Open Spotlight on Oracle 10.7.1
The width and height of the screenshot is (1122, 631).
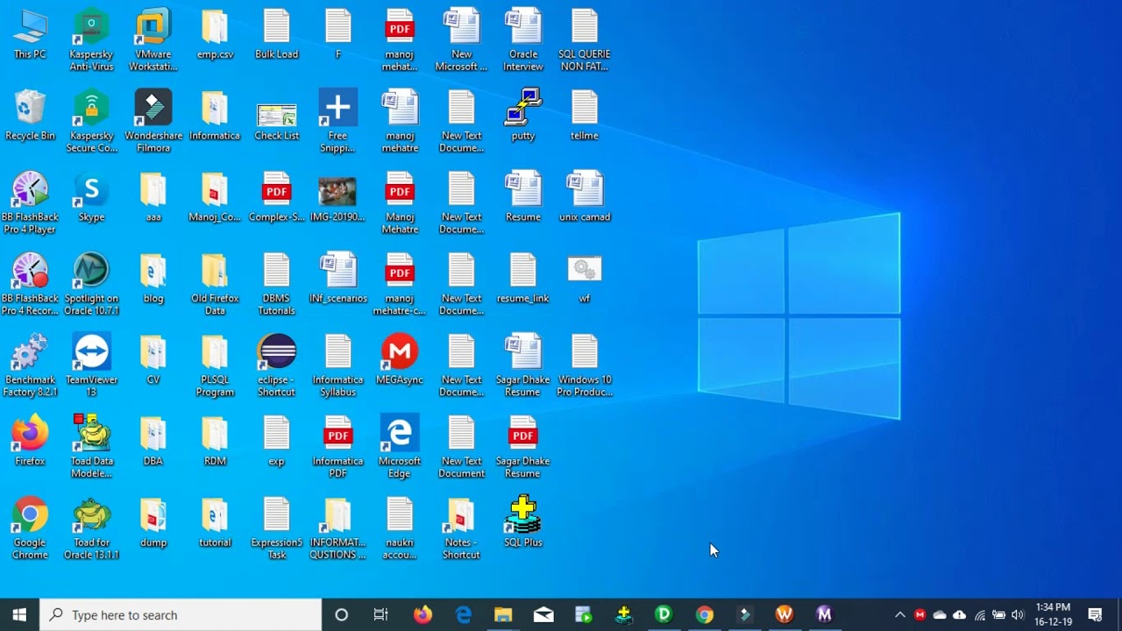pos(91,285)
